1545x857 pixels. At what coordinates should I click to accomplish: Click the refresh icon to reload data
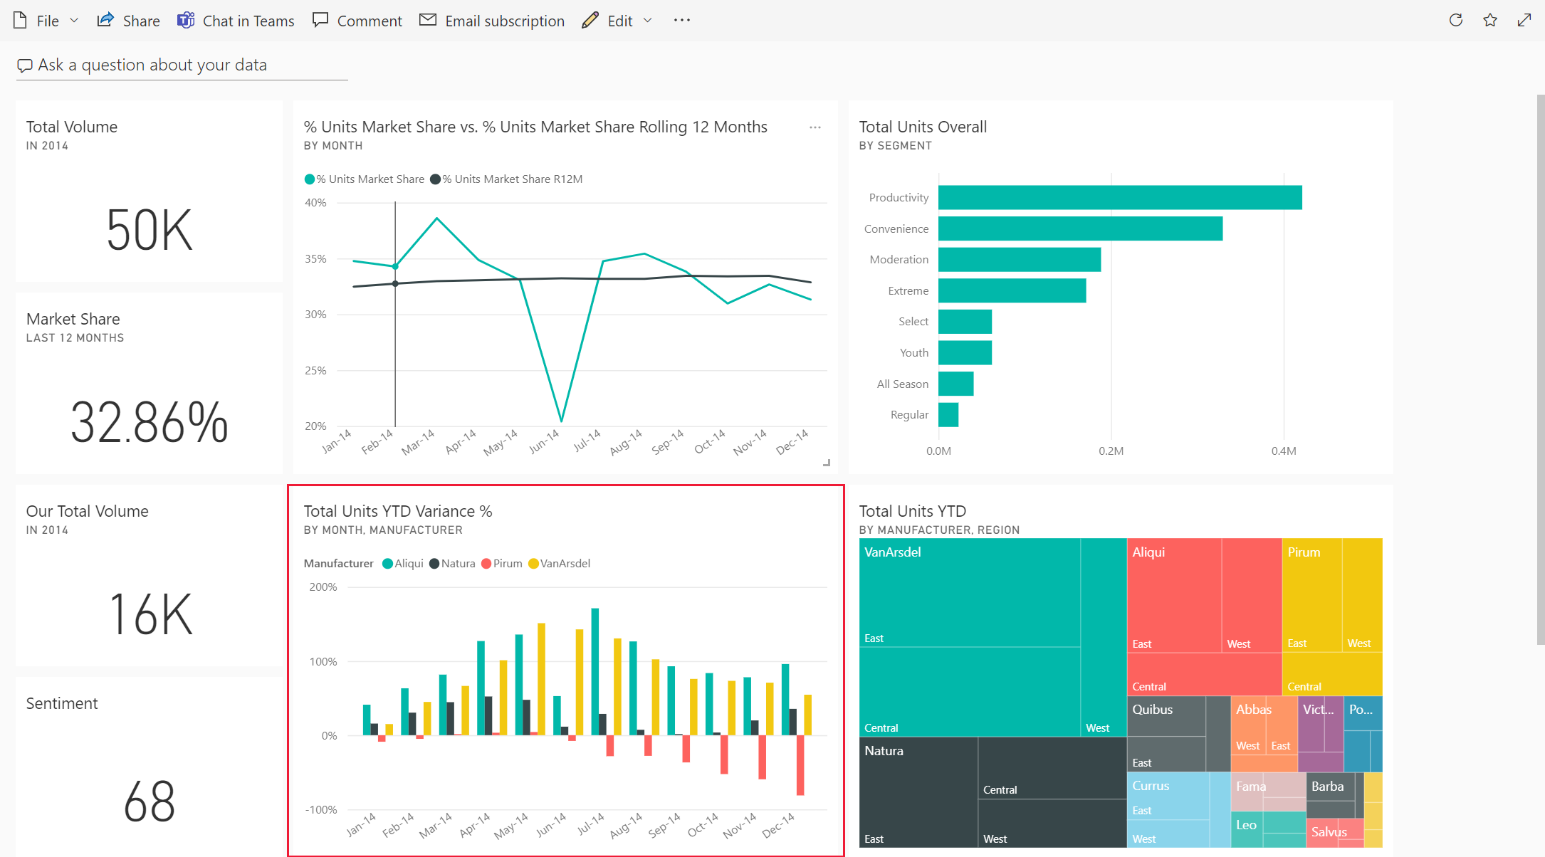pyautogui.click(x=1455, y=20)
